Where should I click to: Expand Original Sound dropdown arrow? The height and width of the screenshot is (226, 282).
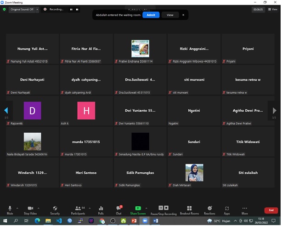37,9
